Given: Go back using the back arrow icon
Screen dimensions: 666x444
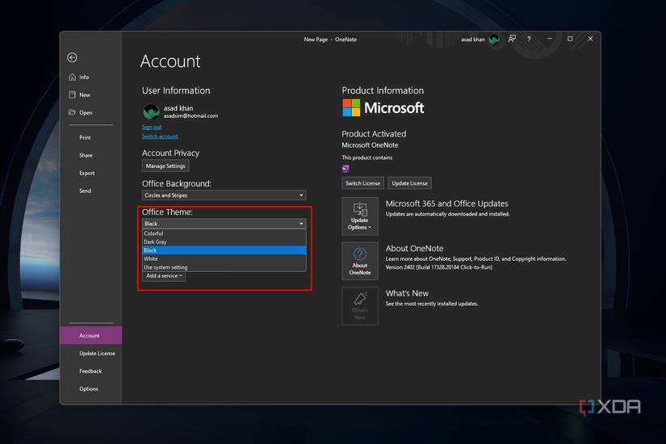Looking at the screenshot, I should 72,57.
